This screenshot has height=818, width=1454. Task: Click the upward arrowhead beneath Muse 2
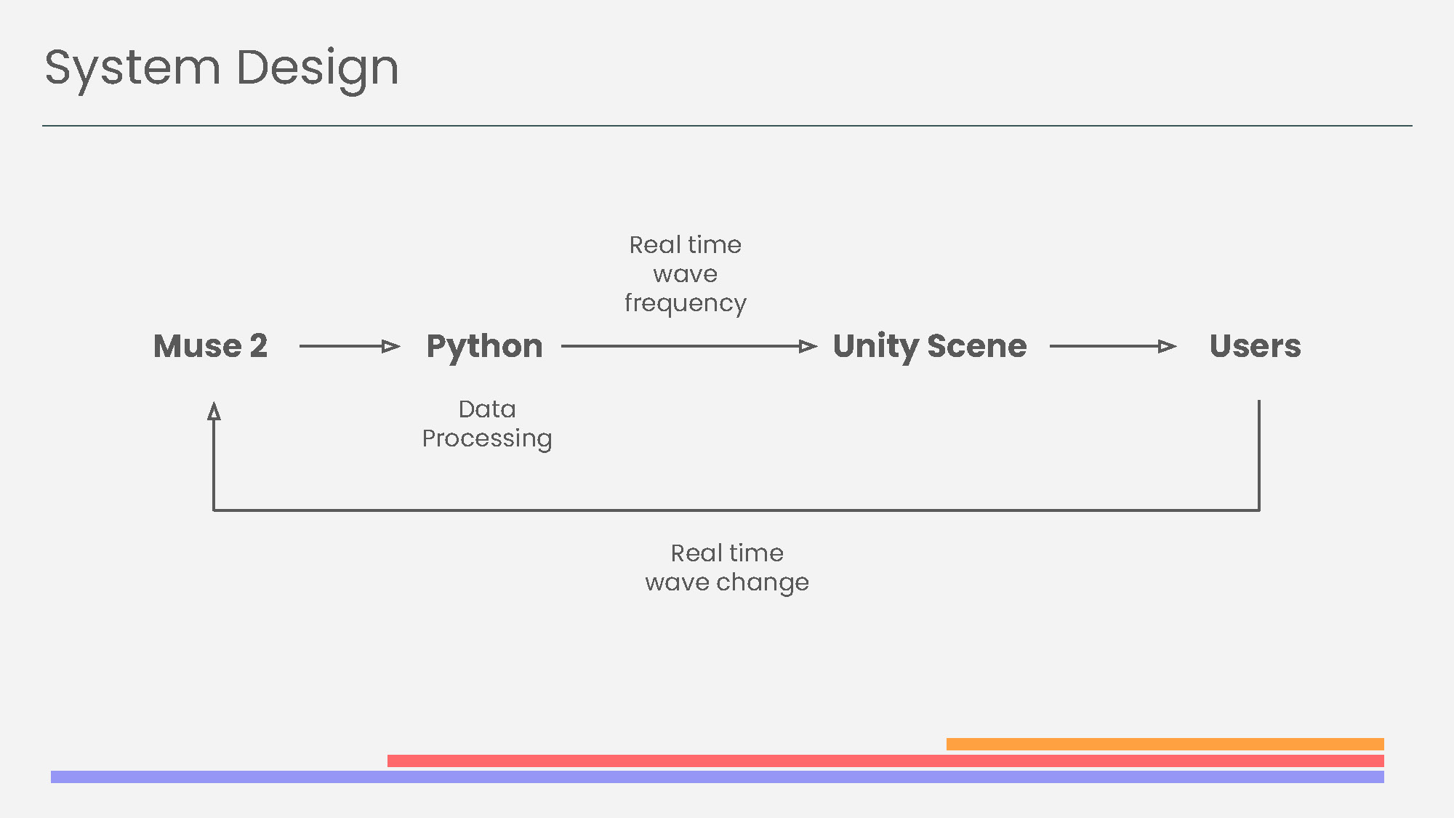[x=214, y=412]
